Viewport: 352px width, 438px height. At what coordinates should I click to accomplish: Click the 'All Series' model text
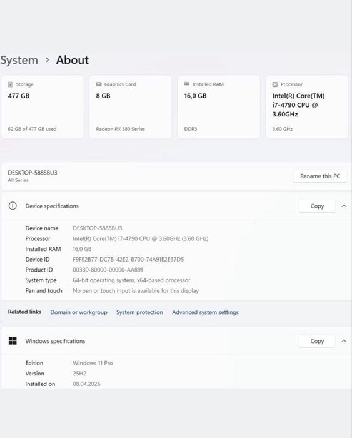tap(18, 180)
